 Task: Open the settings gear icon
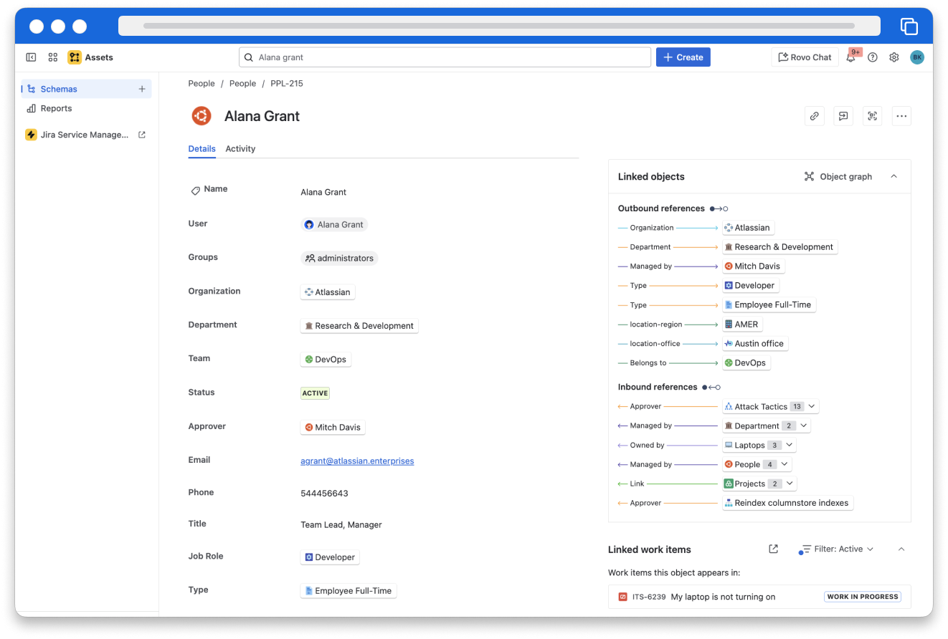(894, 57)
